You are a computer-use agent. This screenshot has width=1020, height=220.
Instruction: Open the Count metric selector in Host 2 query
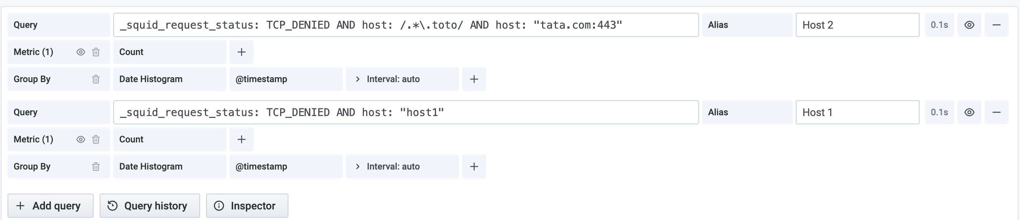tap(169, 52)
